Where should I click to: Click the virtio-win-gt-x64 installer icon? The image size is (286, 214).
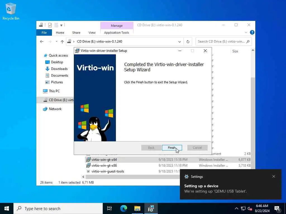click(88, 160)
